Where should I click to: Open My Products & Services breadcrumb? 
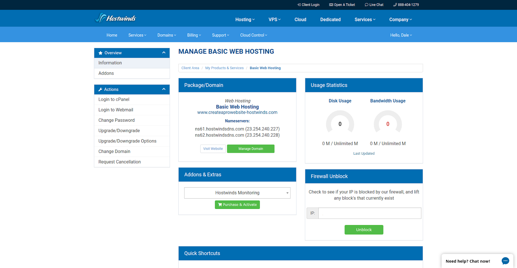coord(225,68)
